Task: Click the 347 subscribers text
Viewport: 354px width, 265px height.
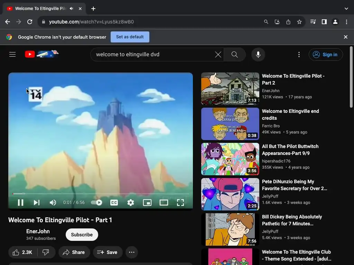Action: click(41, 238)
